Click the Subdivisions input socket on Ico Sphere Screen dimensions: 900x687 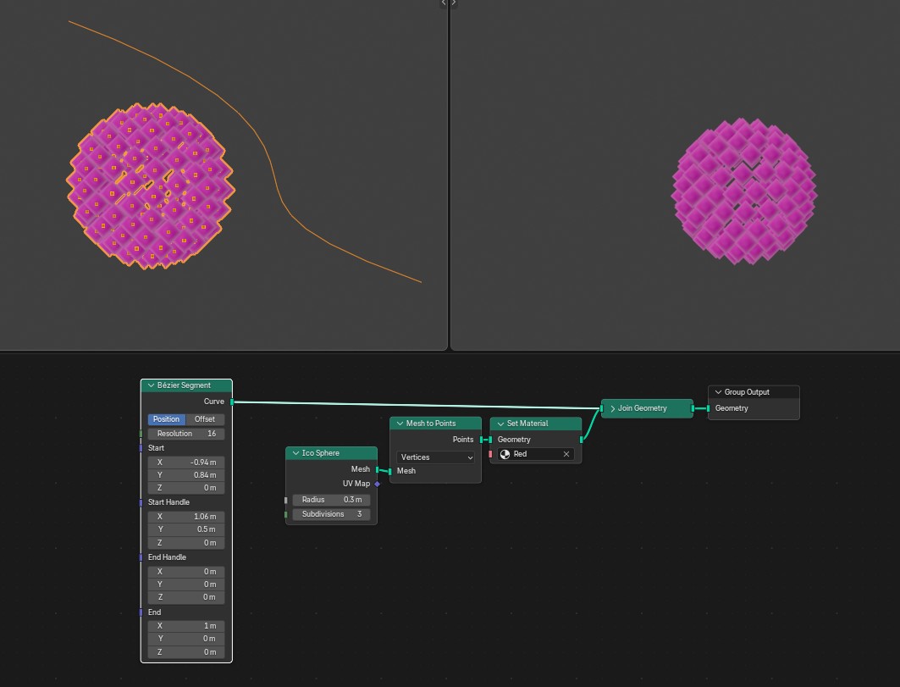point(286,515)
